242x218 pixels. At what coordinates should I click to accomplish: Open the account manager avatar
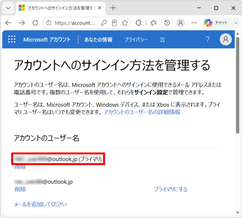click(226, 39)
